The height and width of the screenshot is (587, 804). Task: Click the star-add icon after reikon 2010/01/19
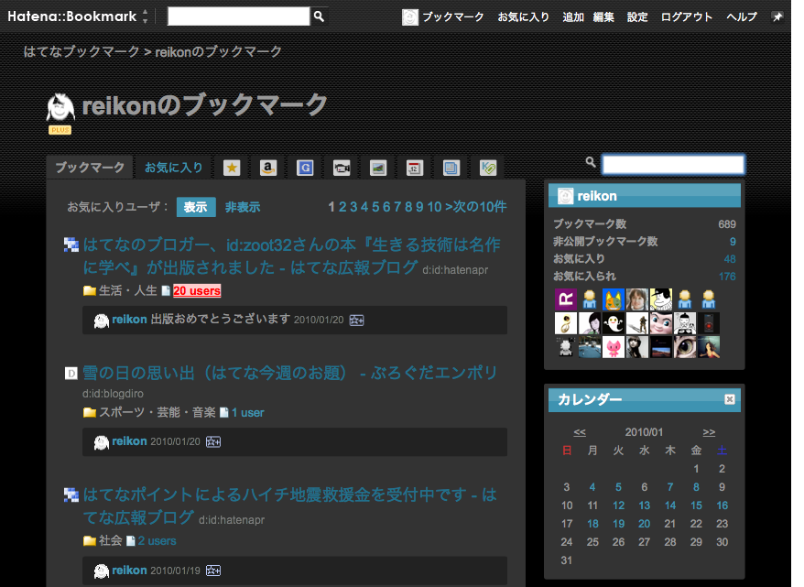(x=213, y=571)
